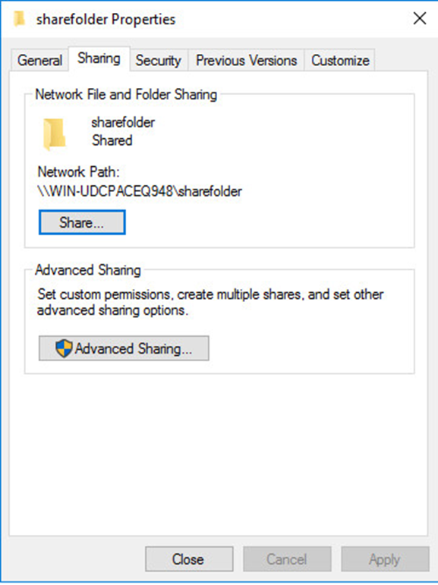This screenshot has width=438, height=585.
Task: Select the Sharing tab
Action: tap(99, 58)
